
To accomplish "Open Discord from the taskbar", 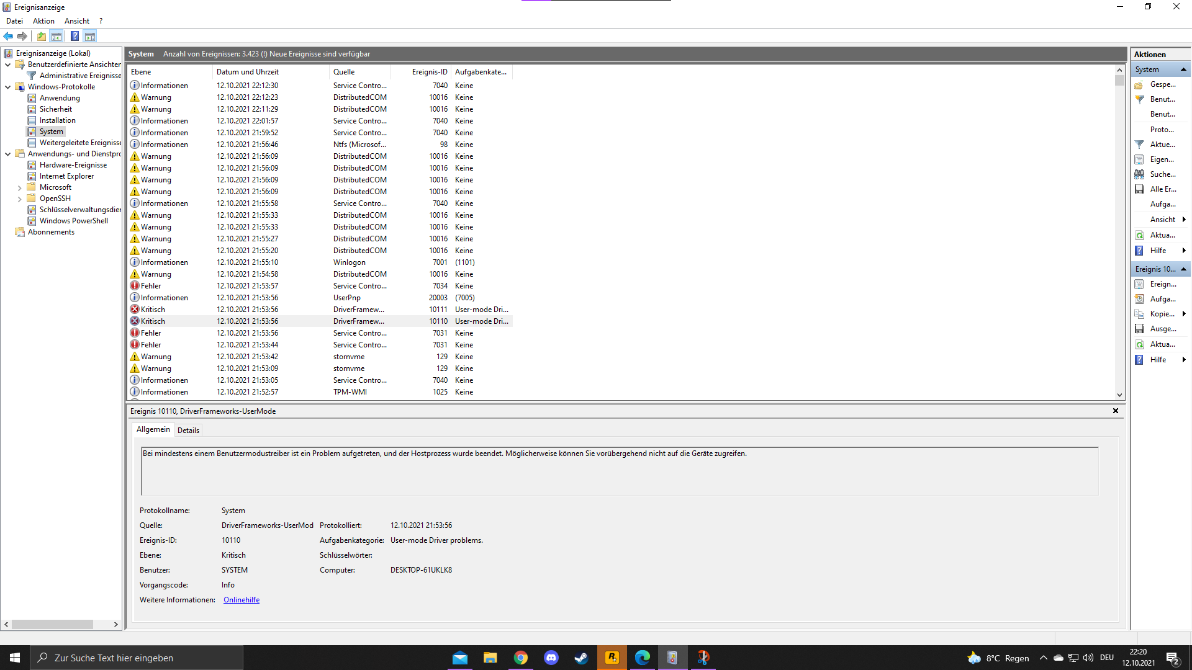I will point(551,658).
